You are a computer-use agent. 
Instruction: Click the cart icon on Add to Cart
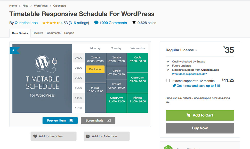pyautogui.click(x=188, y=115)
